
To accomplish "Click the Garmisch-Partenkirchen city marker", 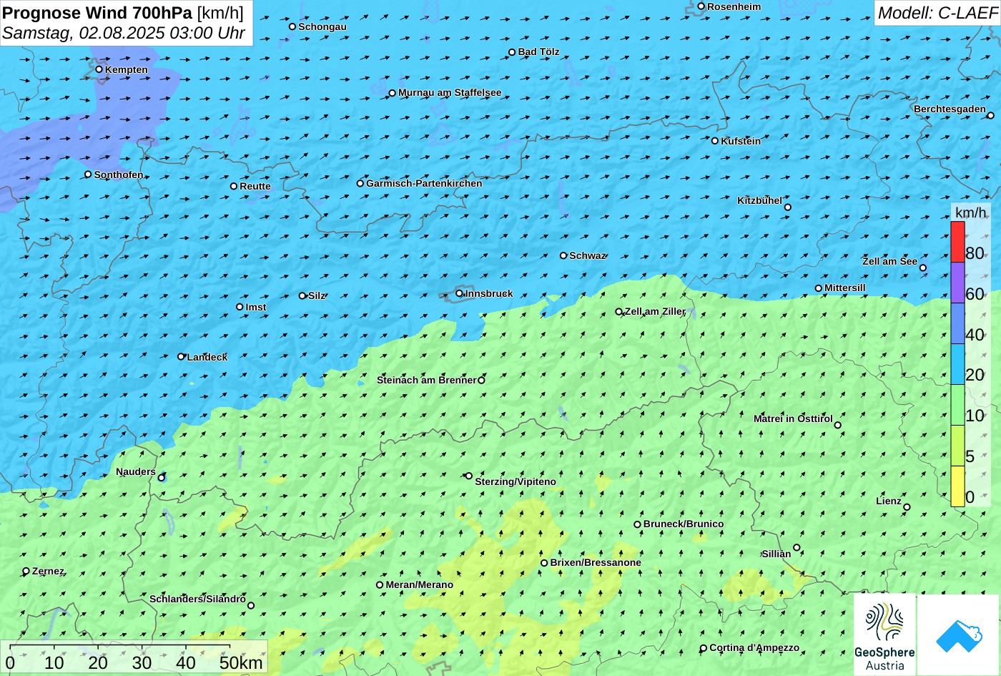I will pyautogui.click(x=360, y=183).
